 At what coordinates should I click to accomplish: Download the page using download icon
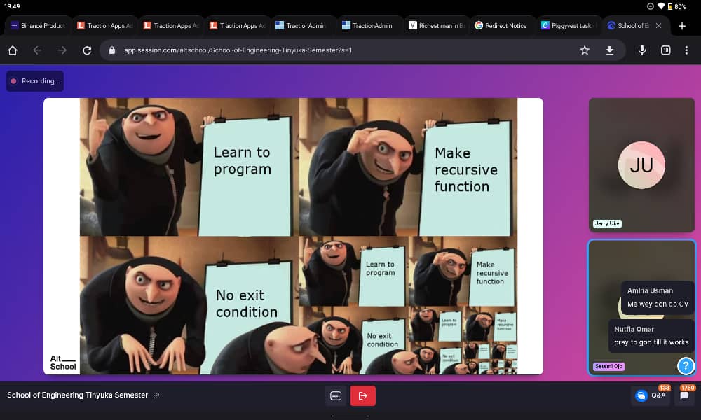[x=609, y=50]
